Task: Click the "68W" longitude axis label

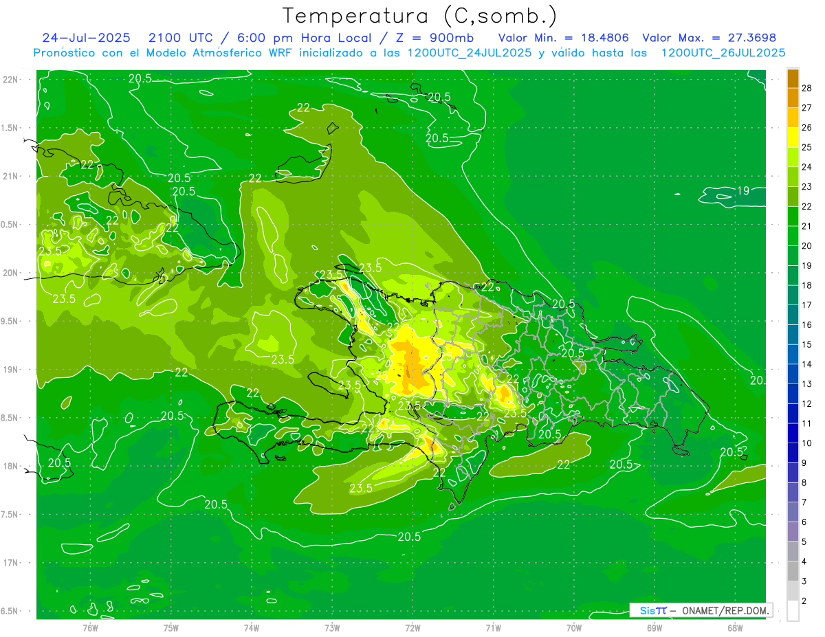Action: point(734,628)
